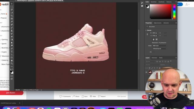Expand the downloaded webp file chevron
The width and height of the screenshot is (194, 109).
(20, 103)
